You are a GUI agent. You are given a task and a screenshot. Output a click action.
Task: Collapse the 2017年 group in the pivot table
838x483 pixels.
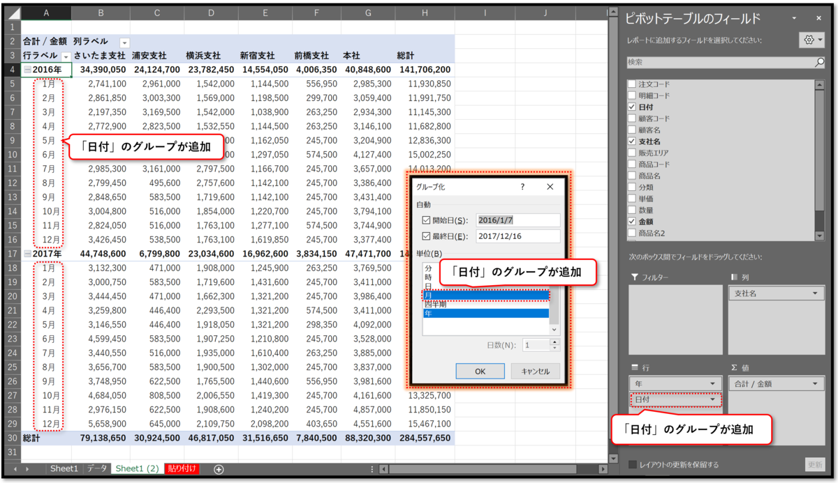pos(27,254)
